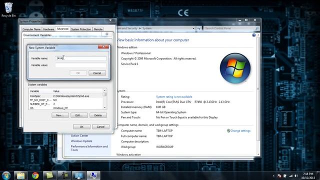The image size is (320, 180).
Task: Open the address bar dropdown arrow
Action: pos(193,28)
